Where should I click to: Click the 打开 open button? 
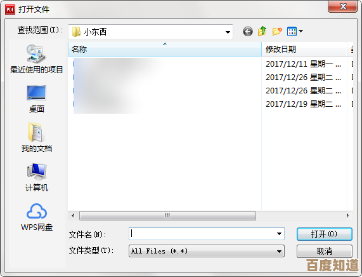point(325,234)
